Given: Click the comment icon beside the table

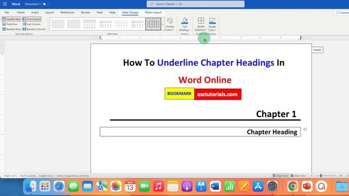Looking at the screenshot, I should tap(305, 129).
